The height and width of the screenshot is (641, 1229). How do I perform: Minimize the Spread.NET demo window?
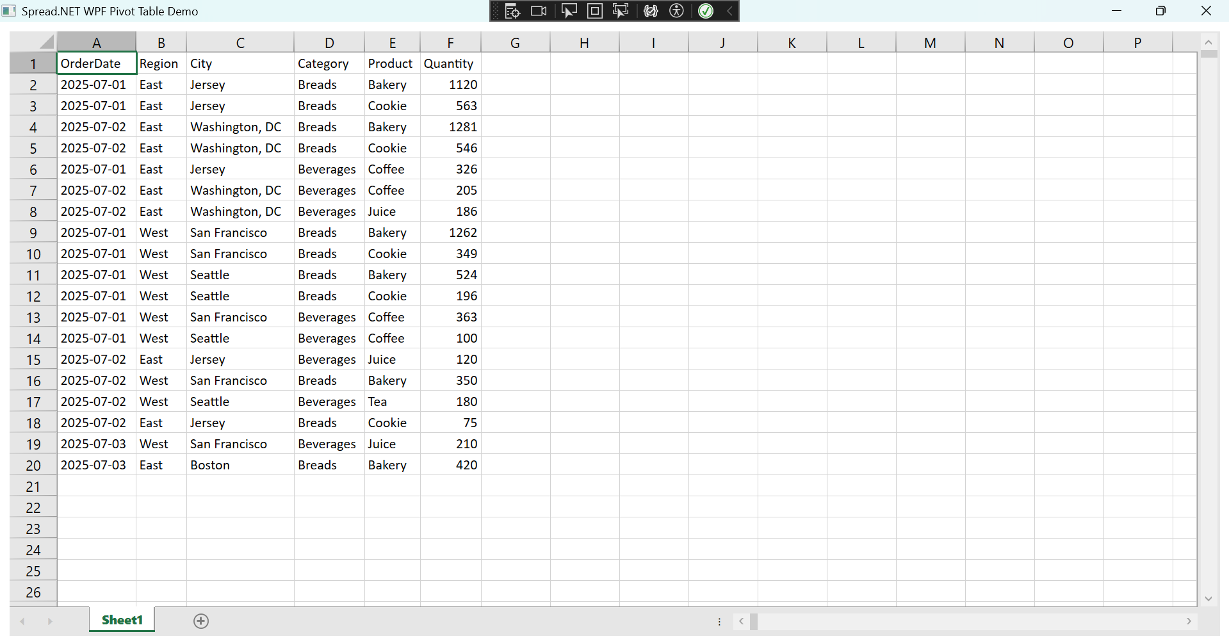1116,11
